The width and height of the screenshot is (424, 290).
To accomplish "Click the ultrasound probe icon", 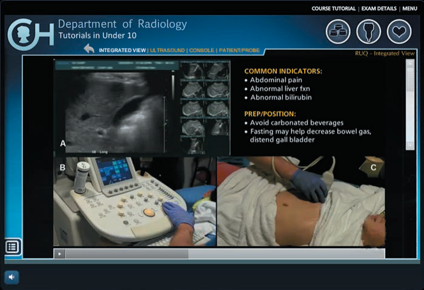I will (x=368, y=32).
